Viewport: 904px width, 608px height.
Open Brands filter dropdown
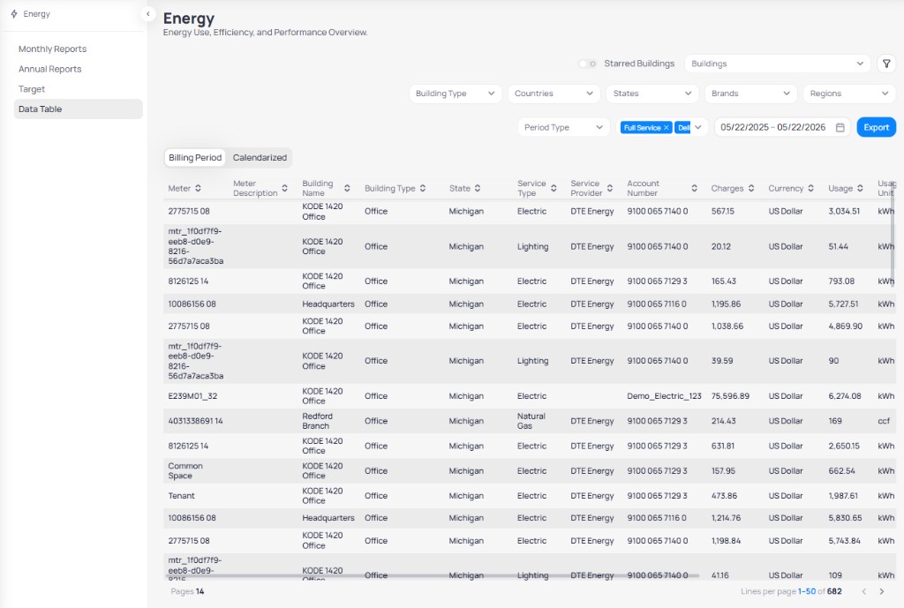[x=750, y=94]
